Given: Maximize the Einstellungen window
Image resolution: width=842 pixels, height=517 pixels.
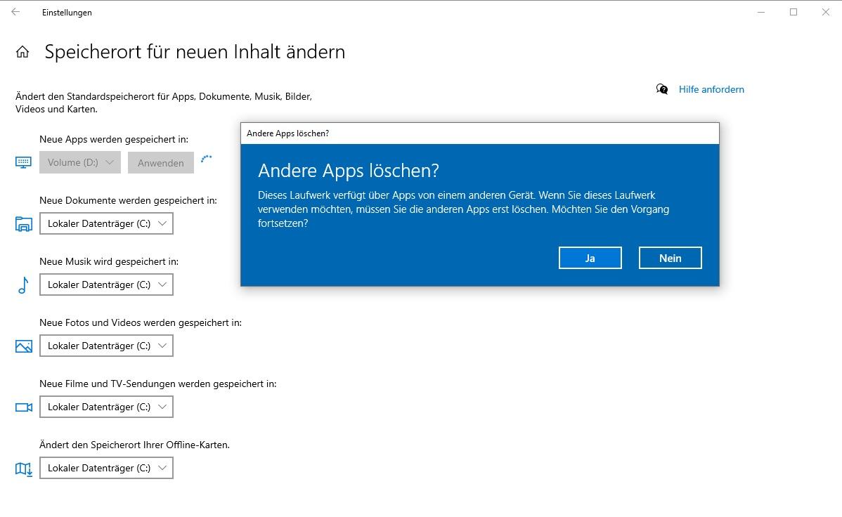Looking at the screenshot, I should pos(793,12).
